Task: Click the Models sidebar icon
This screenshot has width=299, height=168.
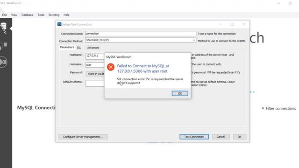Action: pos(3,46)
